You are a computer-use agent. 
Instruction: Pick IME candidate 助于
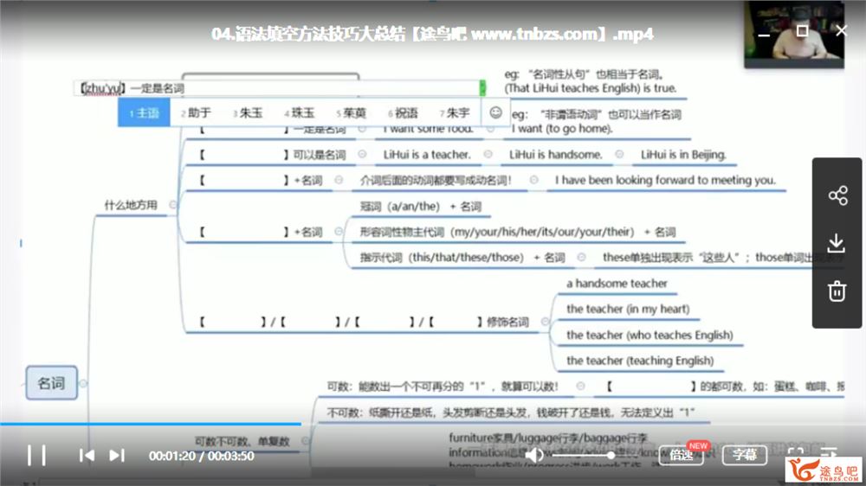[196, 113]
